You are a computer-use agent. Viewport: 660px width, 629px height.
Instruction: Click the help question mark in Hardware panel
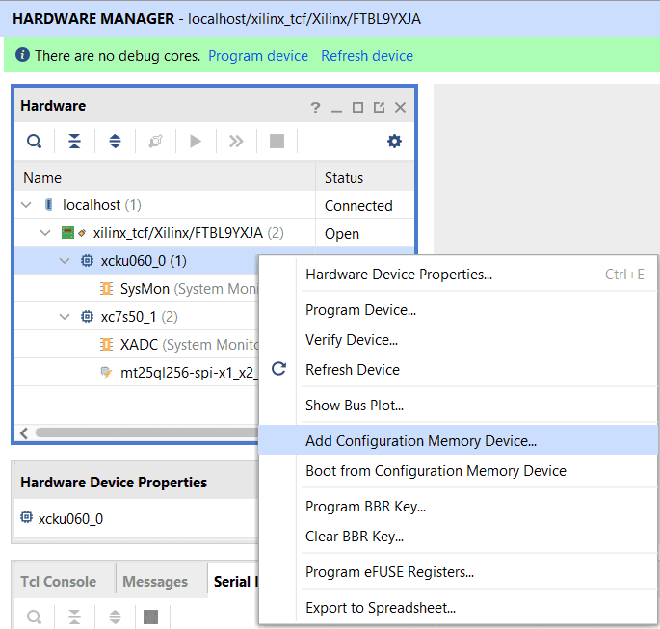click(315, 107)
